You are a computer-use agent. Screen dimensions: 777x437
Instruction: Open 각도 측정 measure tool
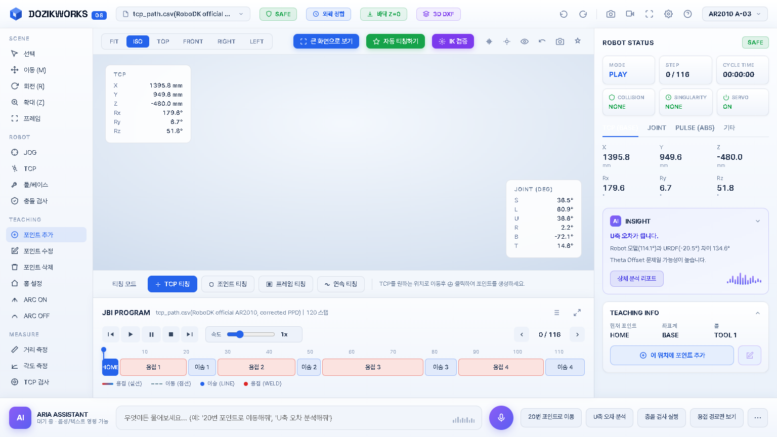(x=46, y=366)
